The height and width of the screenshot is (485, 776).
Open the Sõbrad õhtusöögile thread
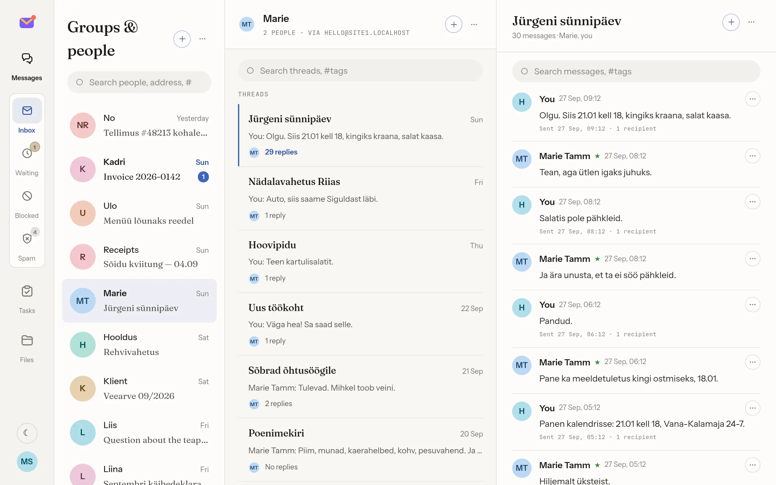coord(361,387)
